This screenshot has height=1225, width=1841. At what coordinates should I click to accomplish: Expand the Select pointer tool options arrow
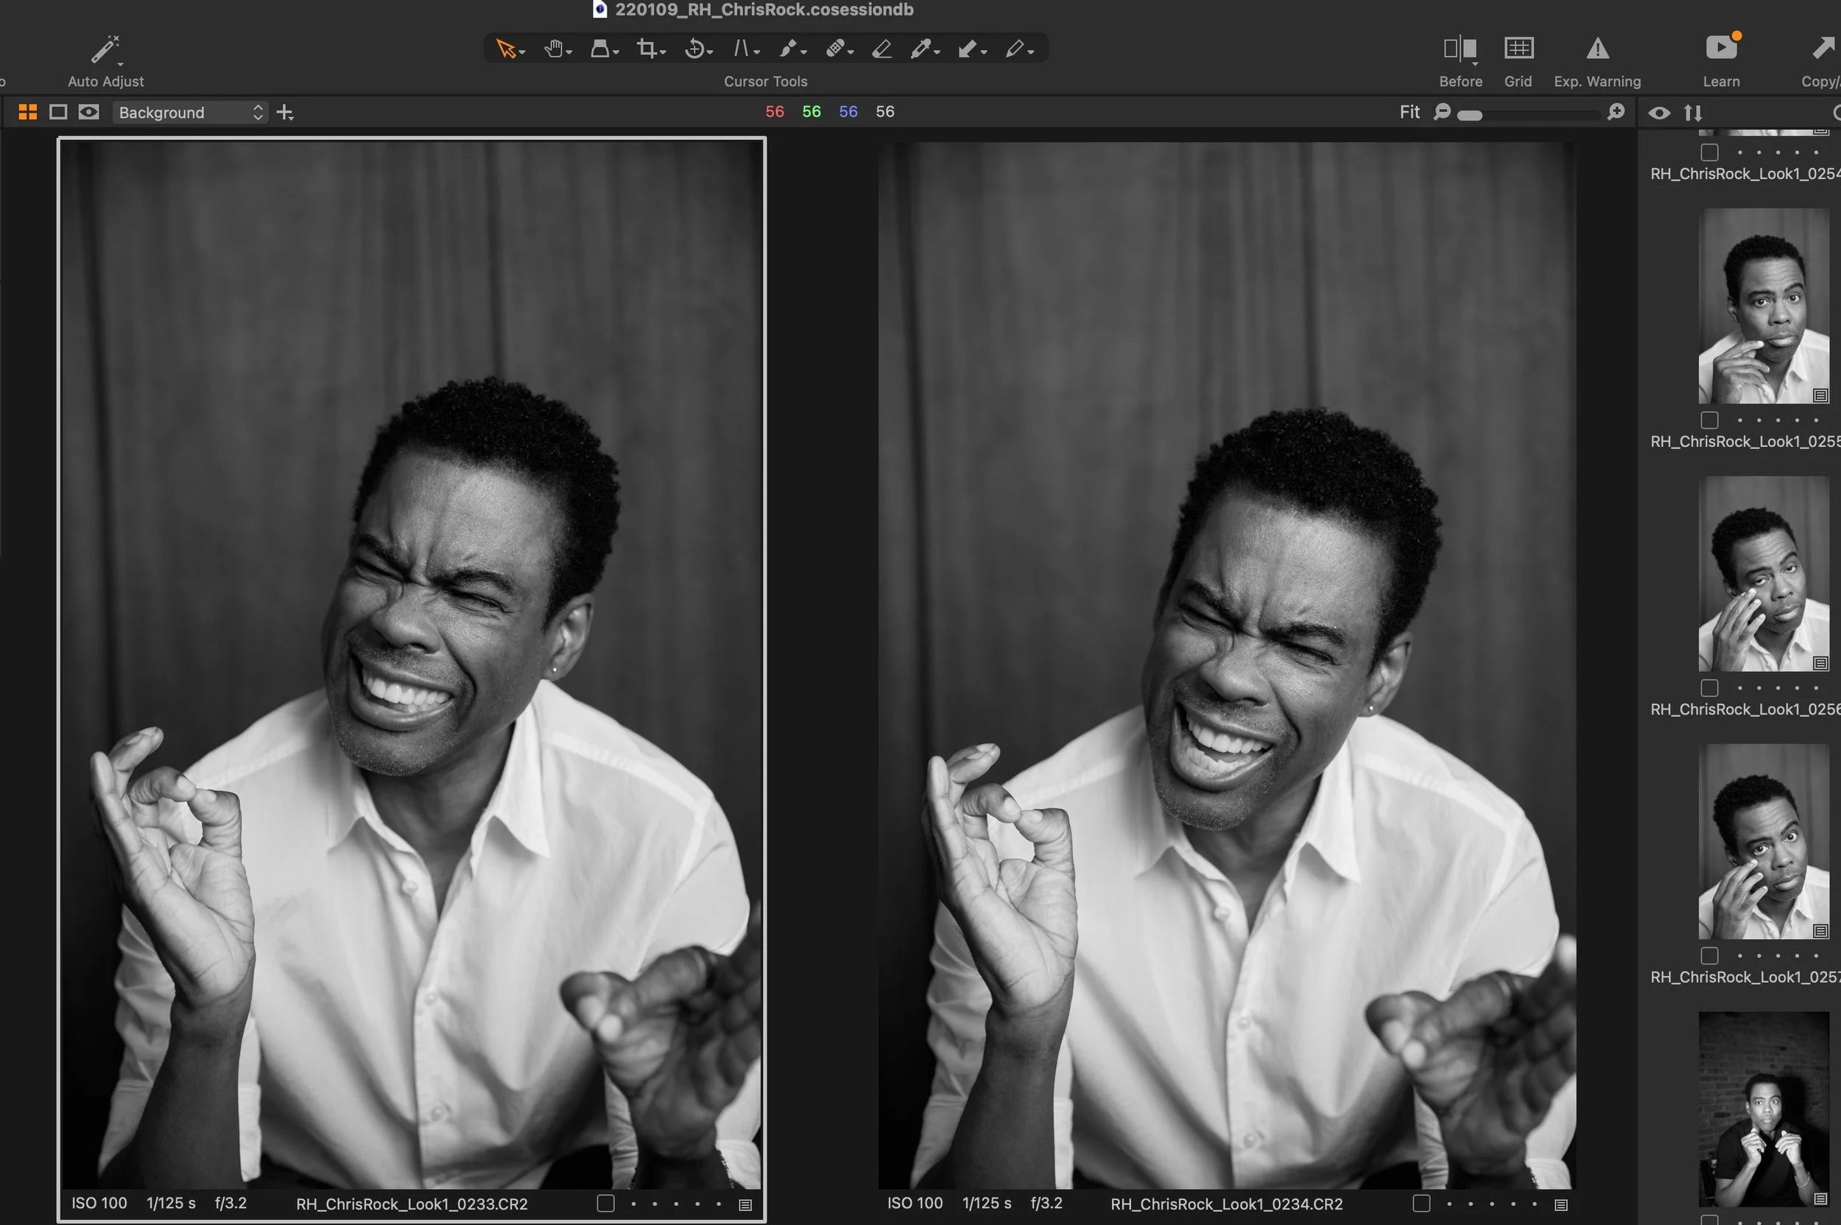coord(523,52)
